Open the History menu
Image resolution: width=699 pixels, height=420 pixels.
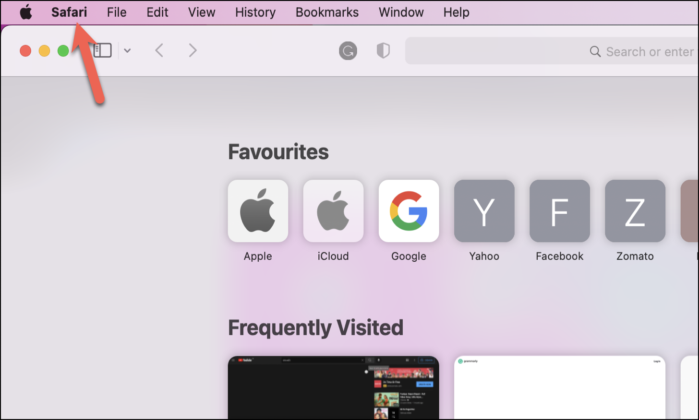pos(255,12)
